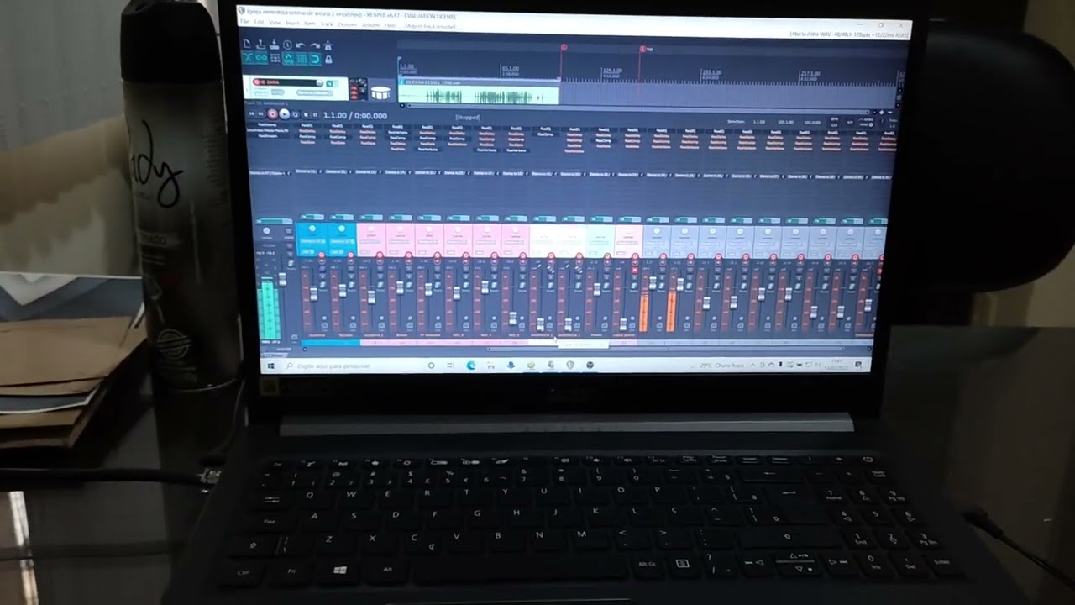Toggle item grouping chain-link icon
1075x605 pixels.
261,58
